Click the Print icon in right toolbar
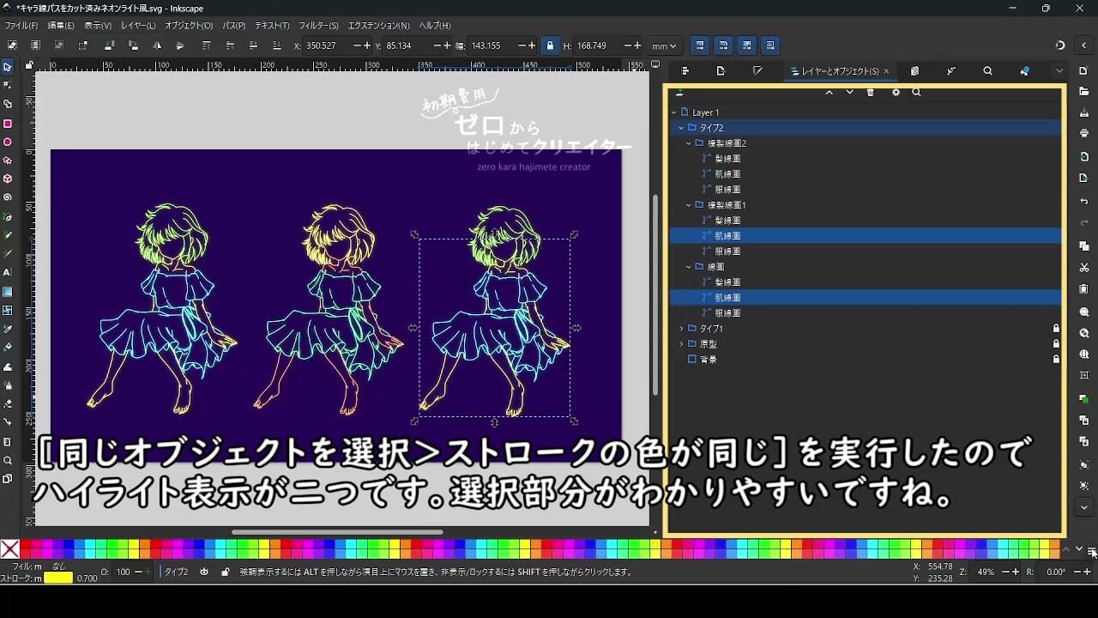The image size is (1098, 618). (1084, 133)
